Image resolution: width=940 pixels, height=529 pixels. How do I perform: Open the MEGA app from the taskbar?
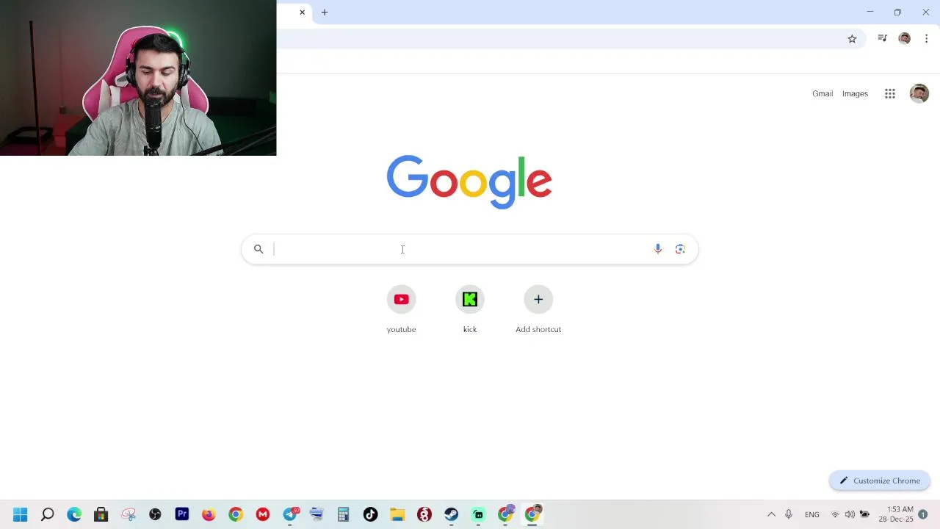point(263,514)
